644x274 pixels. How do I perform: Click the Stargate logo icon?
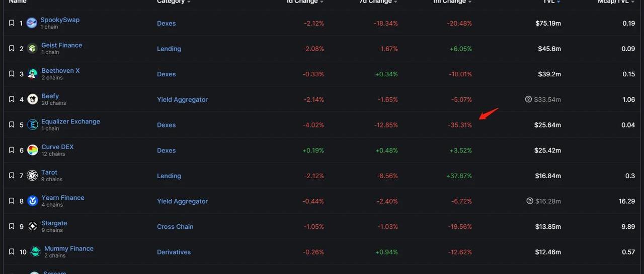(32, 226)
